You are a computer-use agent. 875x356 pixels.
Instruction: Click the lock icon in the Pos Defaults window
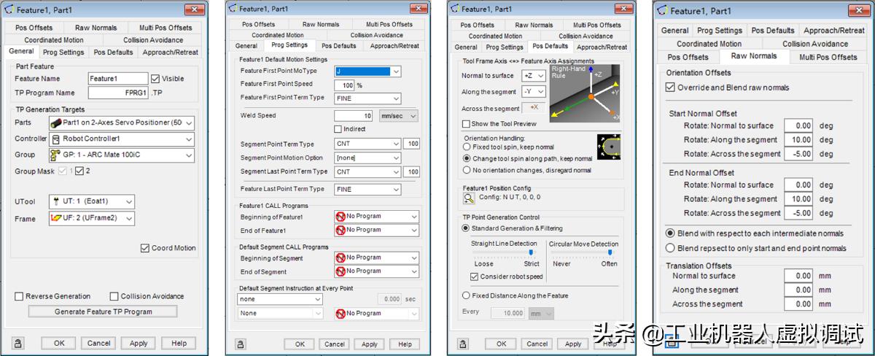(x=462, y=344)
